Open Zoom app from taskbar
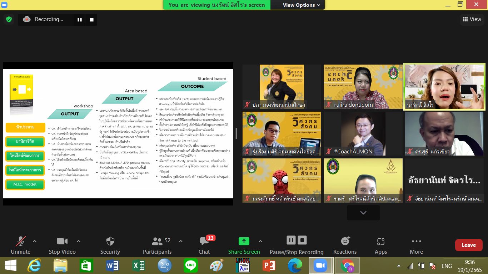 (320, 266)
